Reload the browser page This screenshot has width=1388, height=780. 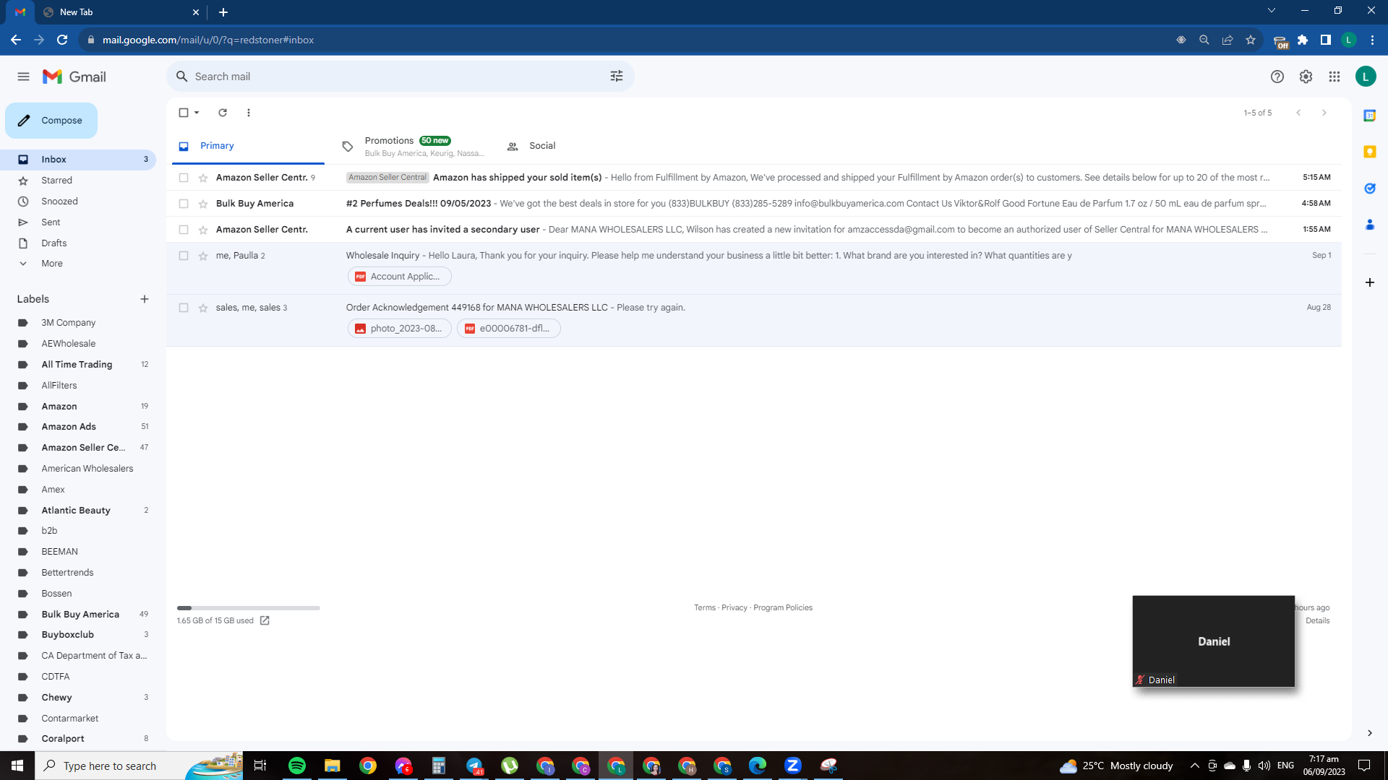coord(62,40)
